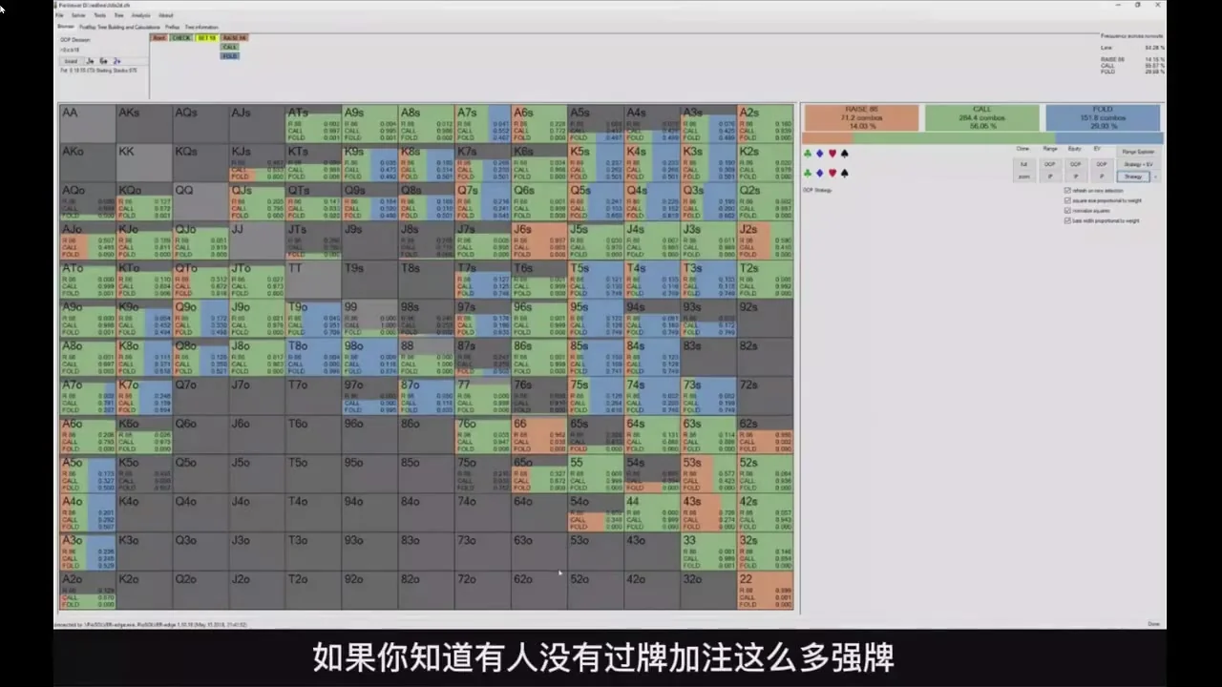1222x687 pixels.
Task: Switch to the Preflop tab
Action: (x=172, y=27)
